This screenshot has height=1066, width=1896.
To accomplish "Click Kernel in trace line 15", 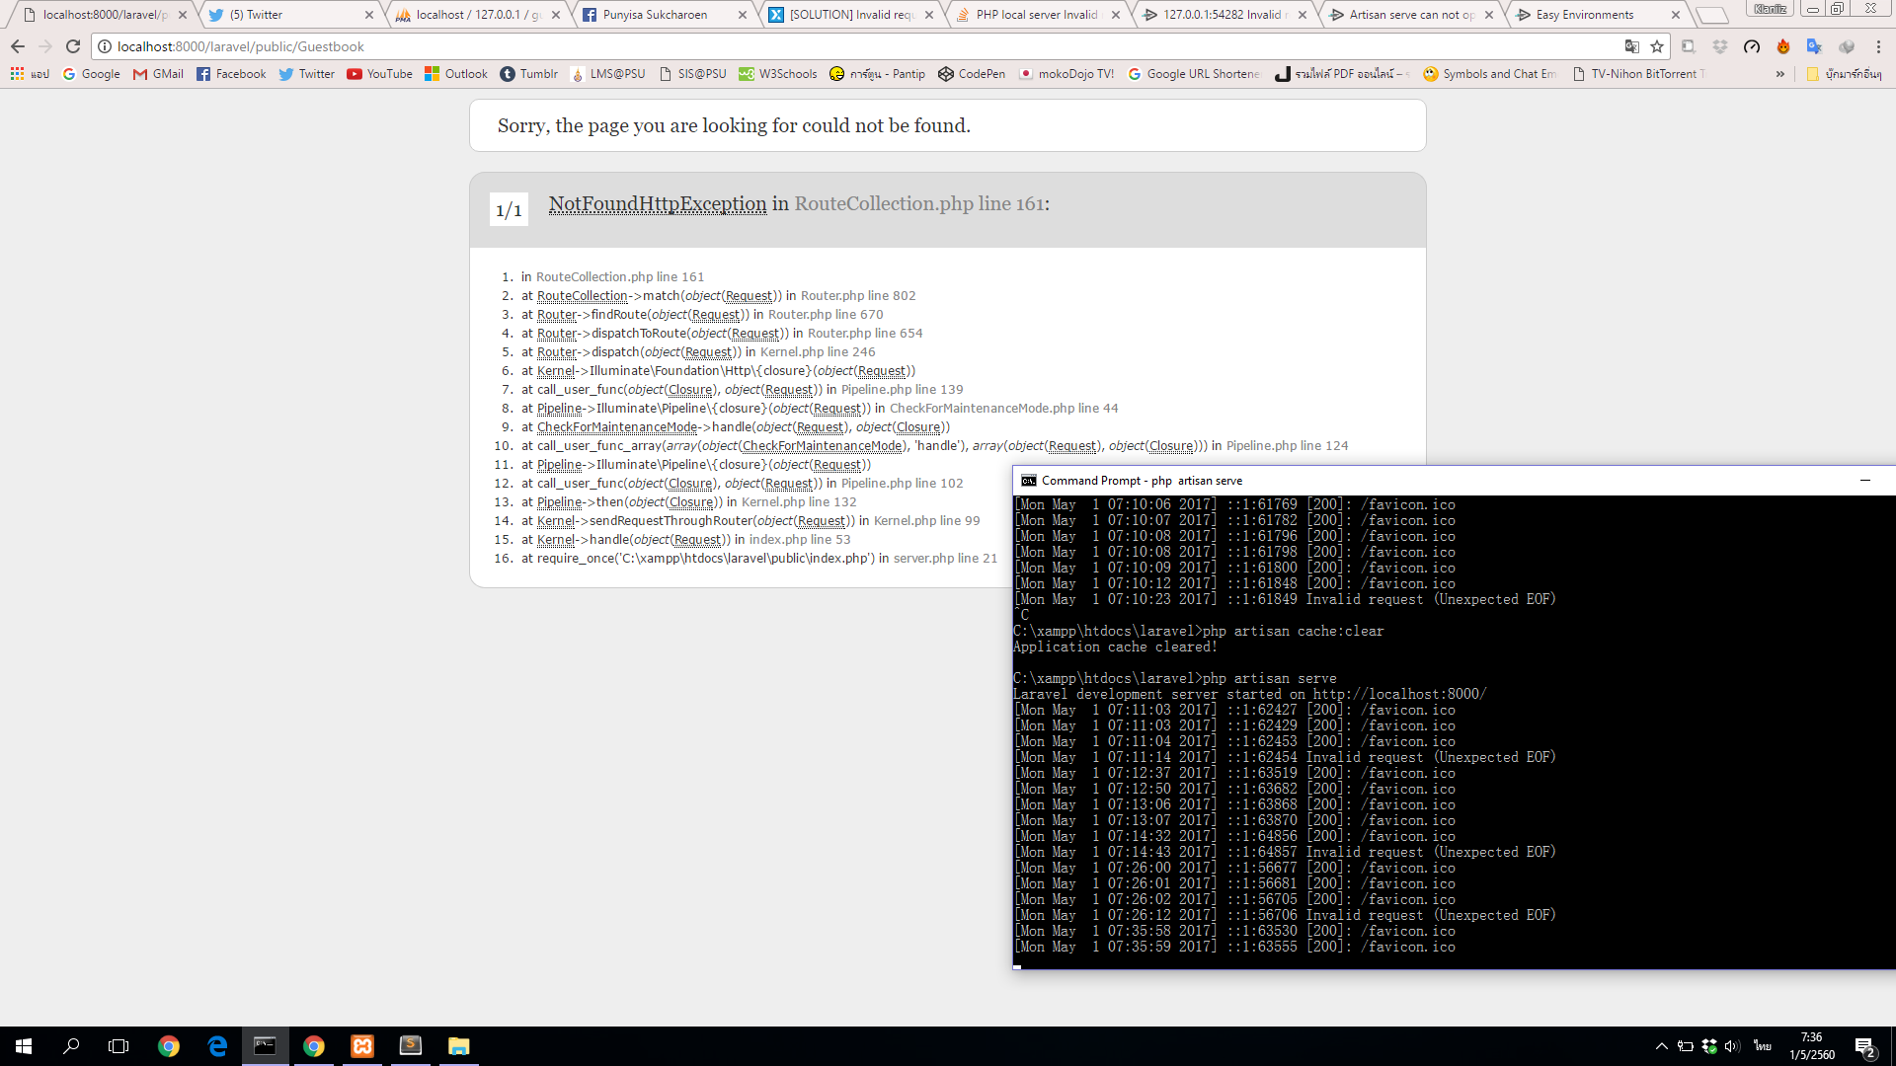I will click(x=556, y=540).
